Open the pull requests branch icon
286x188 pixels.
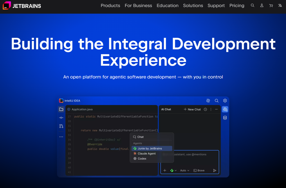61,126
